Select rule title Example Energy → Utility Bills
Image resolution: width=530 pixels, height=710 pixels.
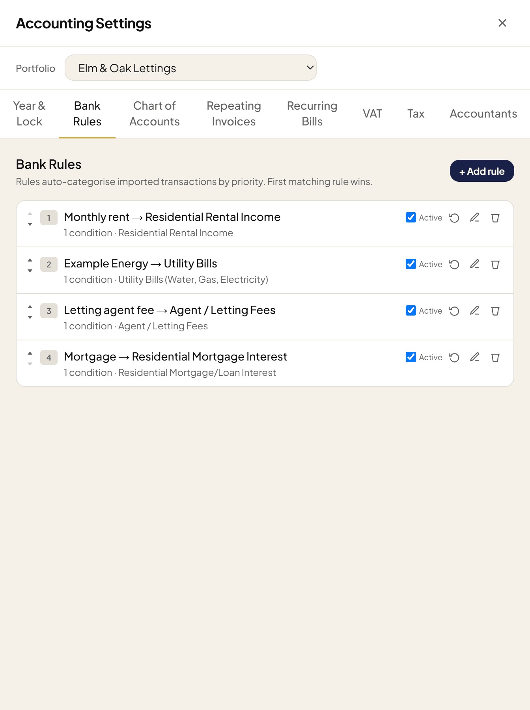point(140,263)
